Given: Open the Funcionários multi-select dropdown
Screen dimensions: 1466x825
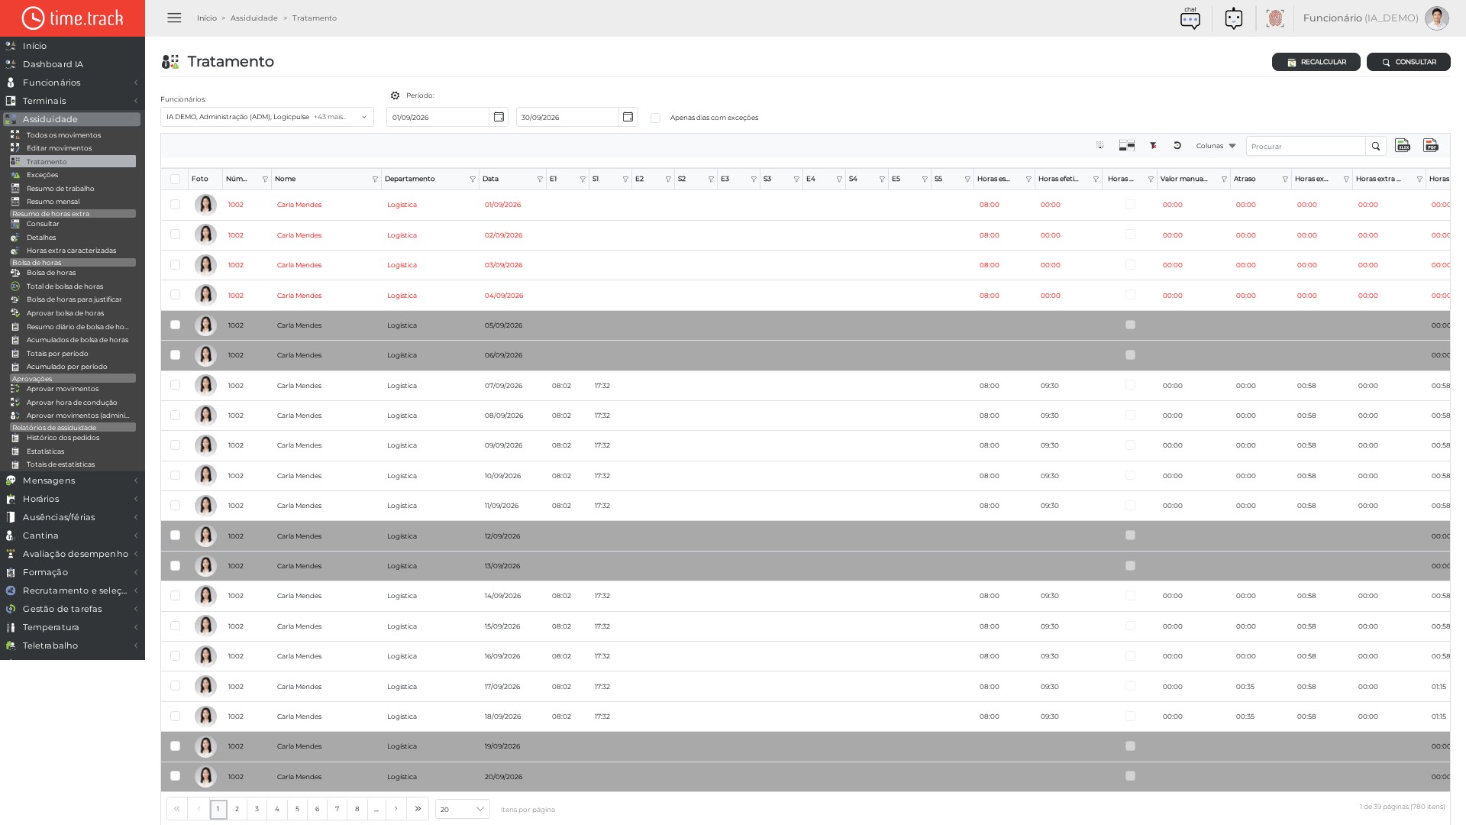Looking at the screenshot, I should [266, 117].
